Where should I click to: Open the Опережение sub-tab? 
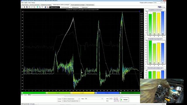(x=84, y=7)
